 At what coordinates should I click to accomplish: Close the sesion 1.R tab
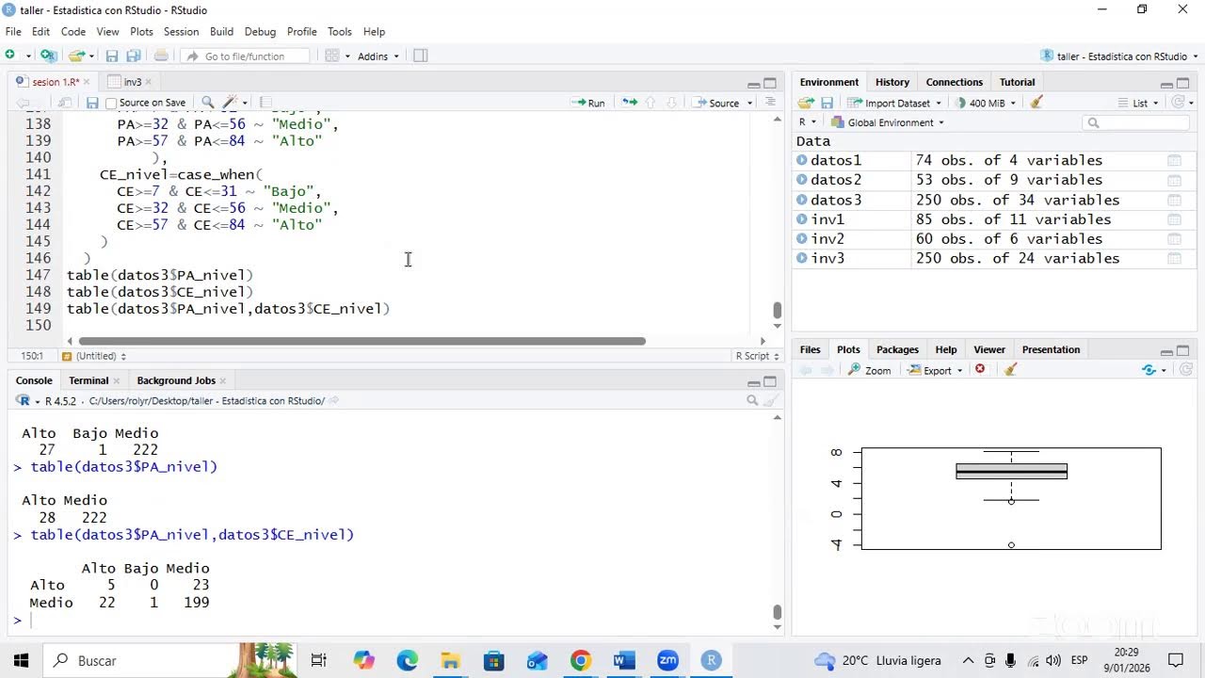tap(88, 82)
